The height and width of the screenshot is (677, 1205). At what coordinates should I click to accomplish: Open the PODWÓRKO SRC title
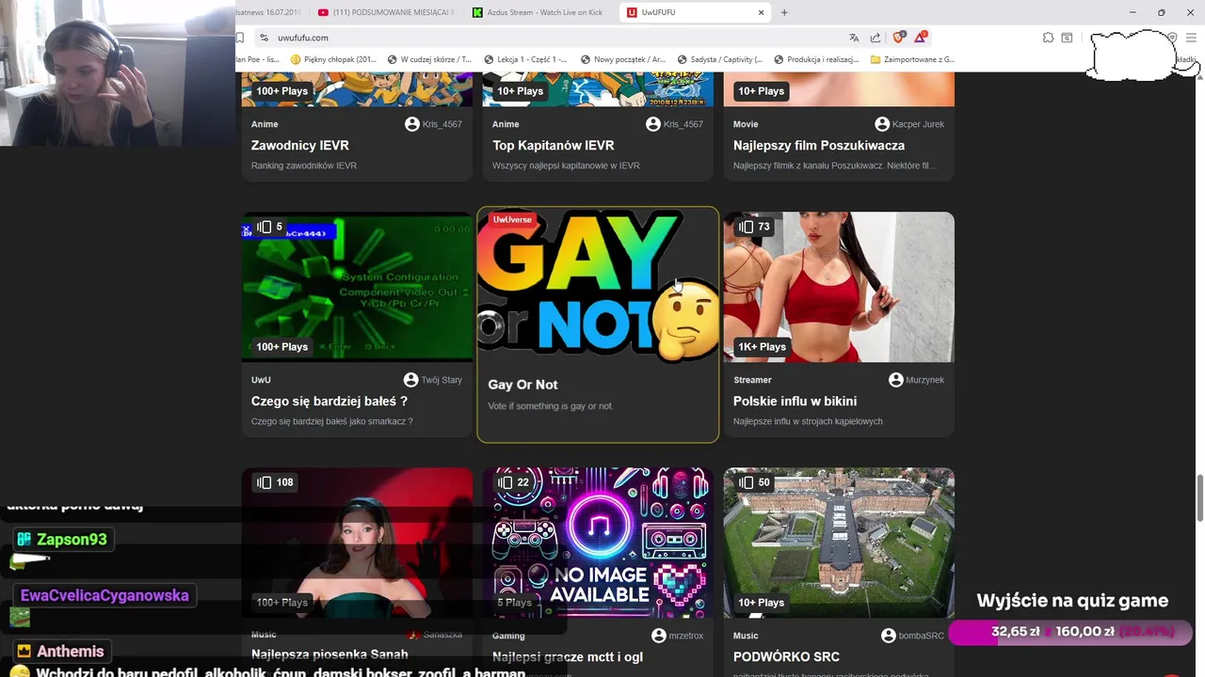click(786, 656)
